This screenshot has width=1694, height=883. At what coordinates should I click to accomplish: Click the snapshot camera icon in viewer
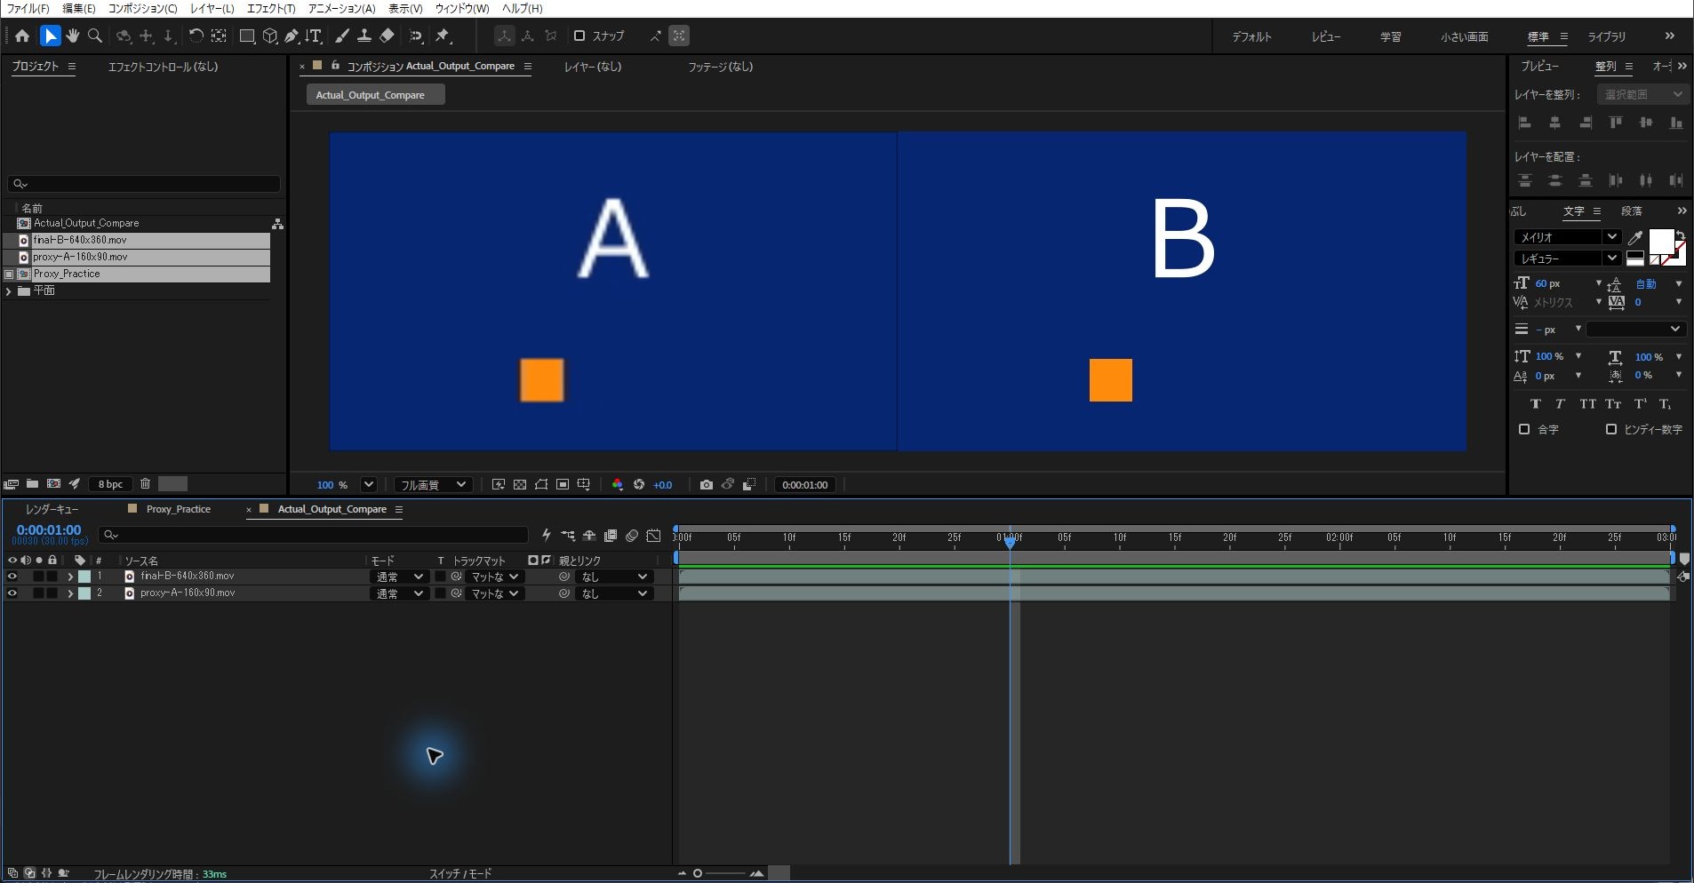coord(706,485)
